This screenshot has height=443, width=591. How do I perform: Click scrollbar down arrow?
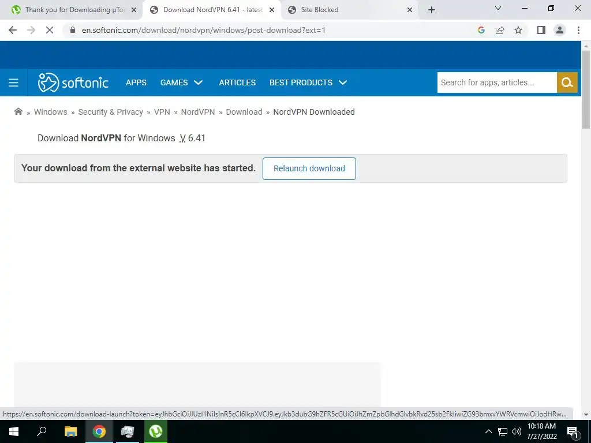point(586,414)
